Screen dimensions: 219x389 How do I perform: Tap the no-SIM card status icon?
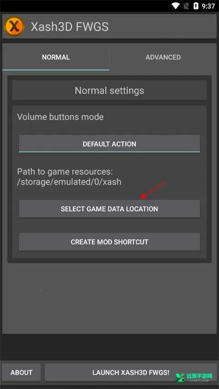pos(186,6)
